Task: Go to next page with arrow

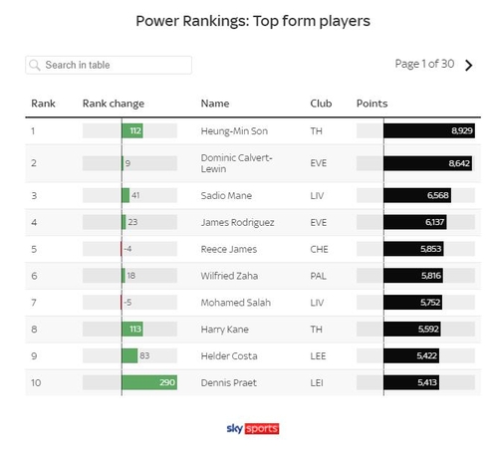Action: (469, 65)
